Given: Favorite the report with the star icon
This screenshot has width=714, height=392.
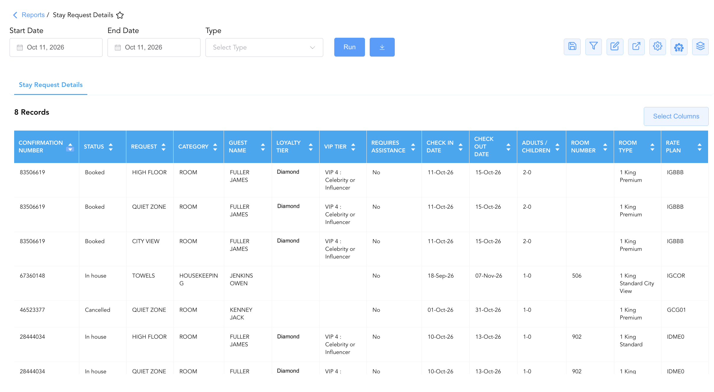Looking at the screenshot, I should coord(120,15).
